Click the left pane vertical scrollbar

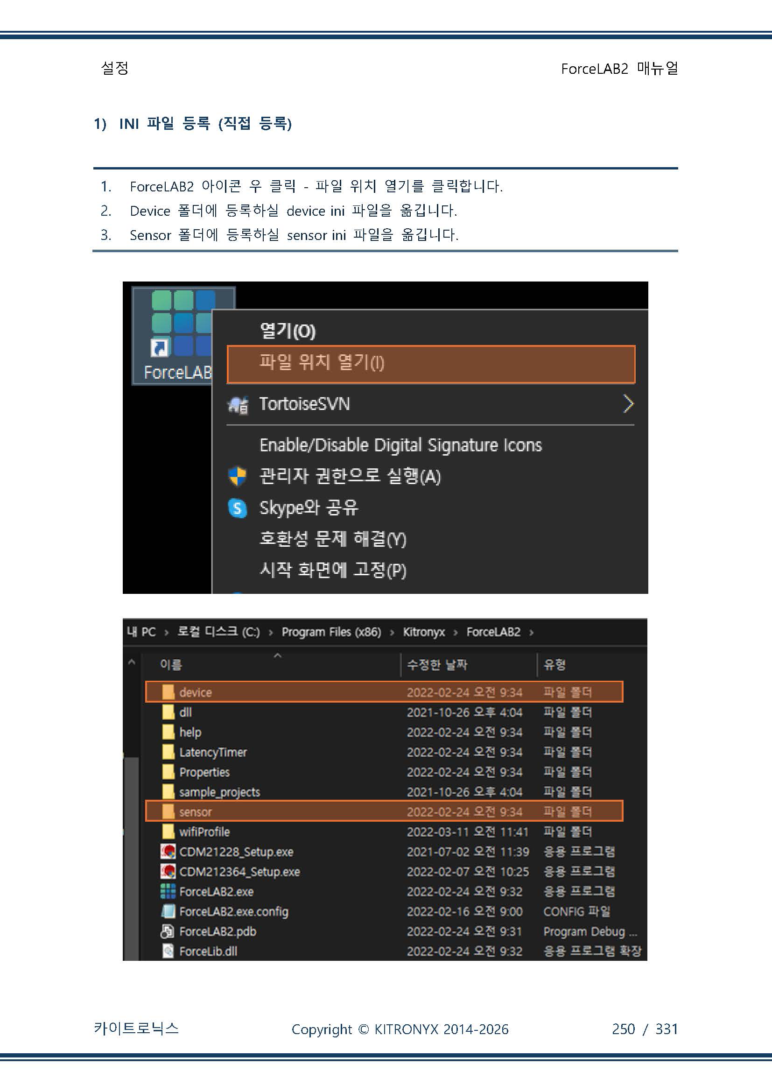[x=132, y=859]
